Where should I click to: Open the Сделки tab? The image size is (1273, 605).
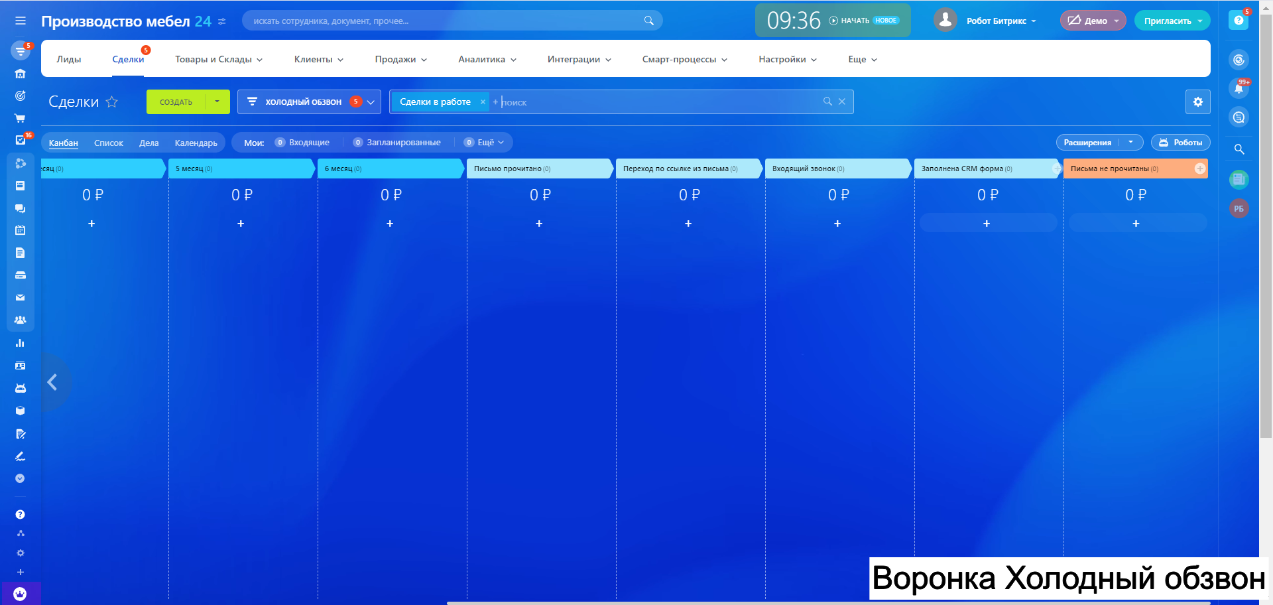[128, 60]
